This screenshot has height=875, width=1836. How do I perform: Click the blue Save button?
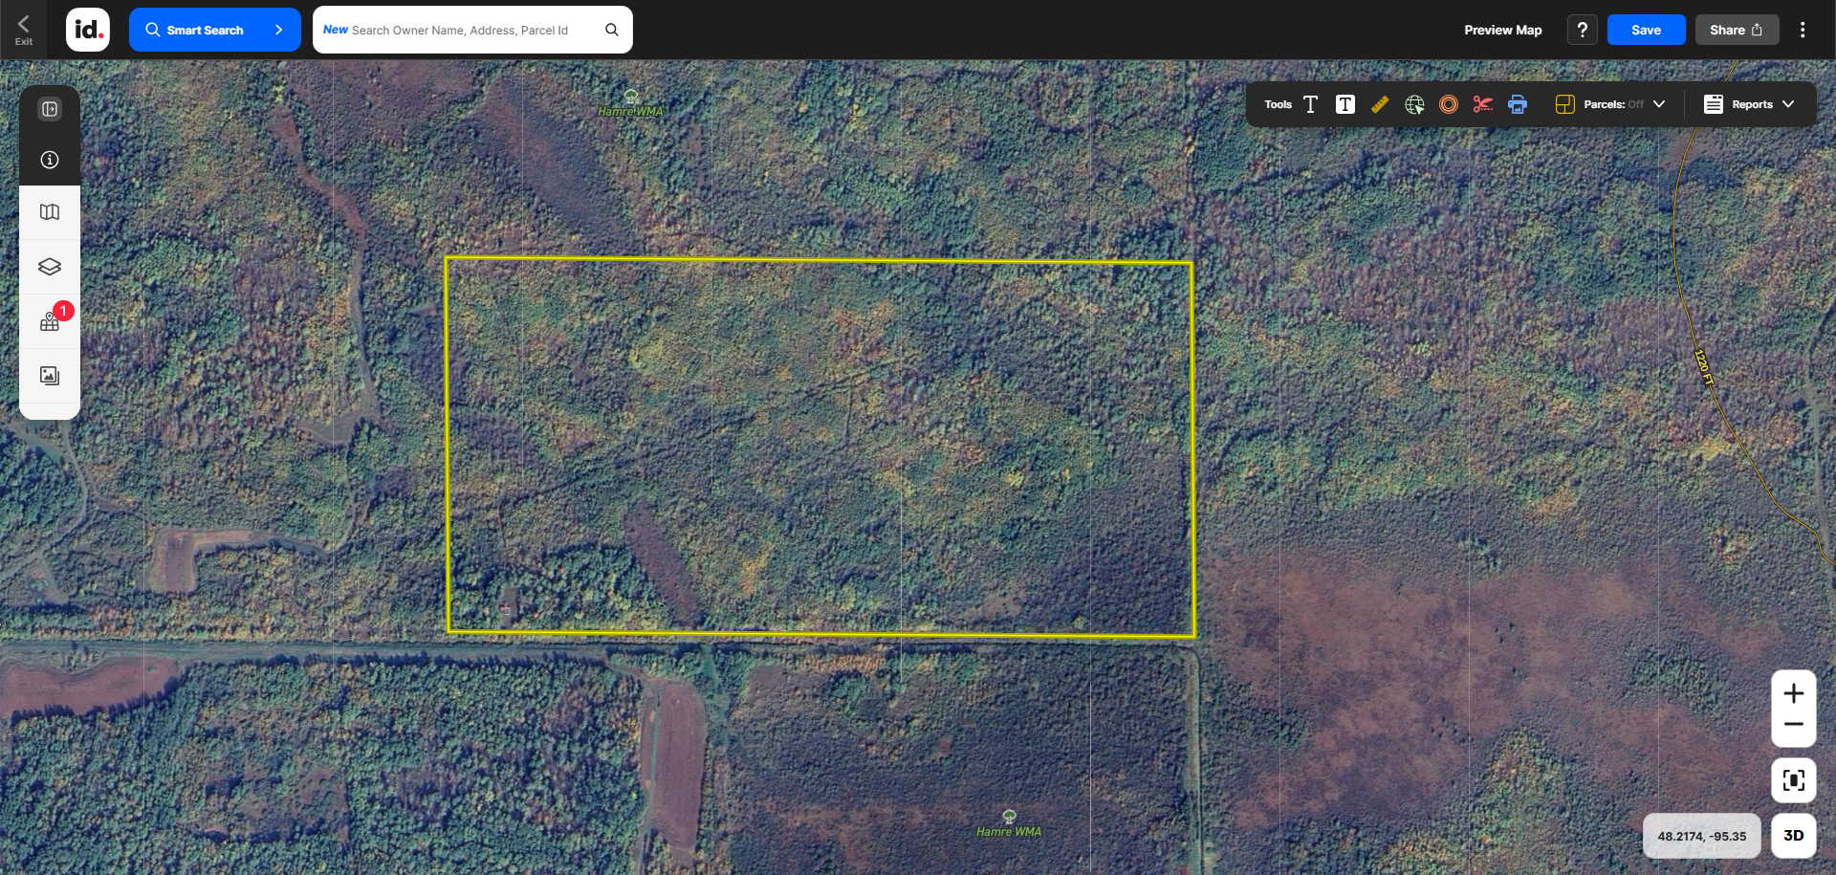click(x=1646, y=30)
